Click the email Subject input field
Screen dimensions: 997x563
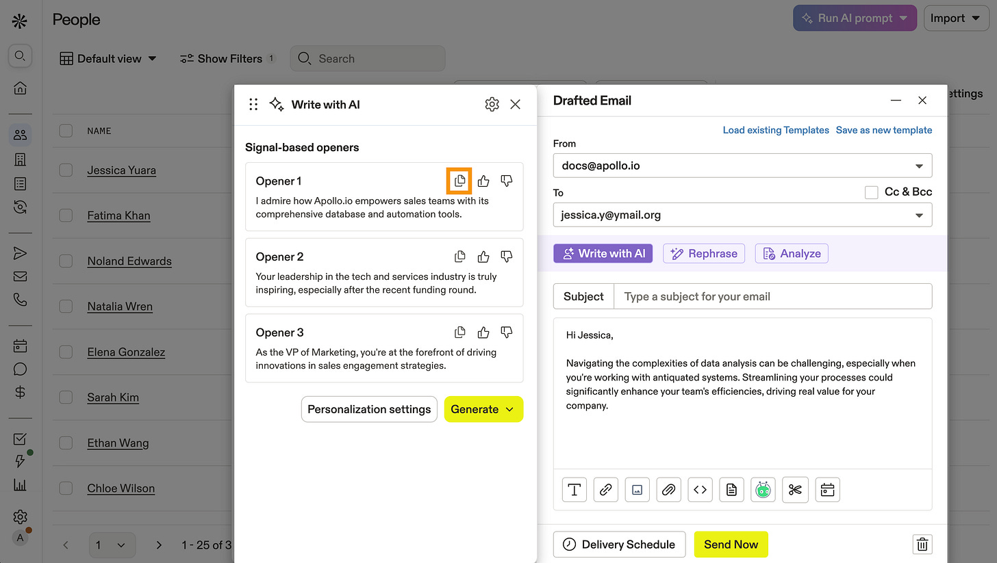tap(773, 296)
